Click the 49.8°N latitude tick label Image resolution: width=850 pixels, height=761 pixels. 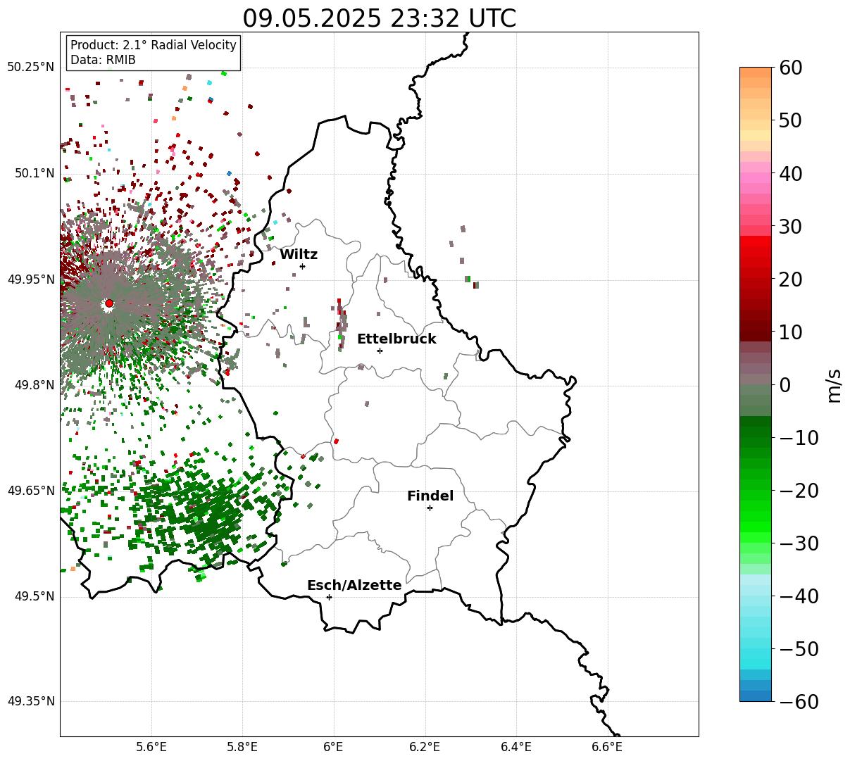click(33, 385)
